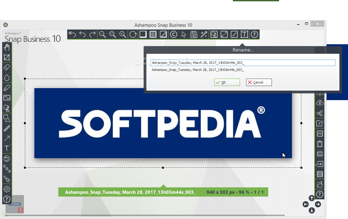
Task: Click the shrink canvas inward arrows icon
Action: pos(234,34)
